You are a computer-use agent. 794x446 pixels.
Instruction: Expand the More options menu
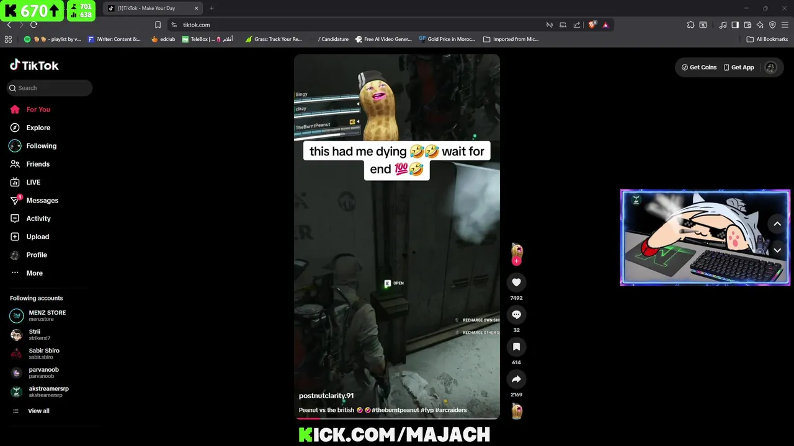tap(27, 273)
